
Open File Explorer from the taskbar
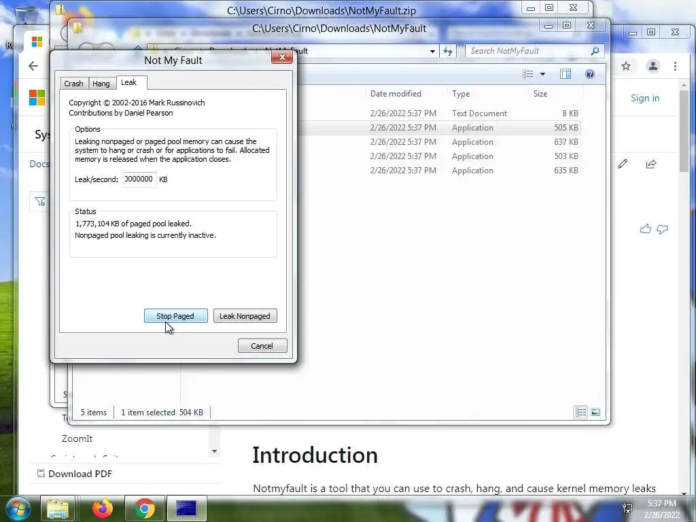coord(58,508)
